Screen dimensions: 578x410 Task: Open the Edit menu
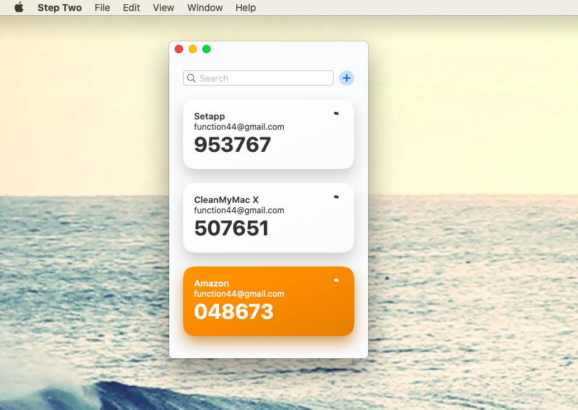pos(131,8)
